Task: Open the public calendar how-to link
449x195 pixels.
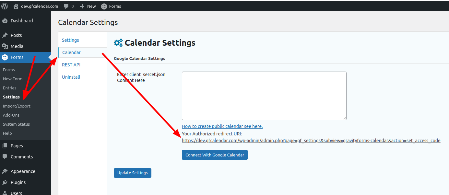Action: [222, 126]
